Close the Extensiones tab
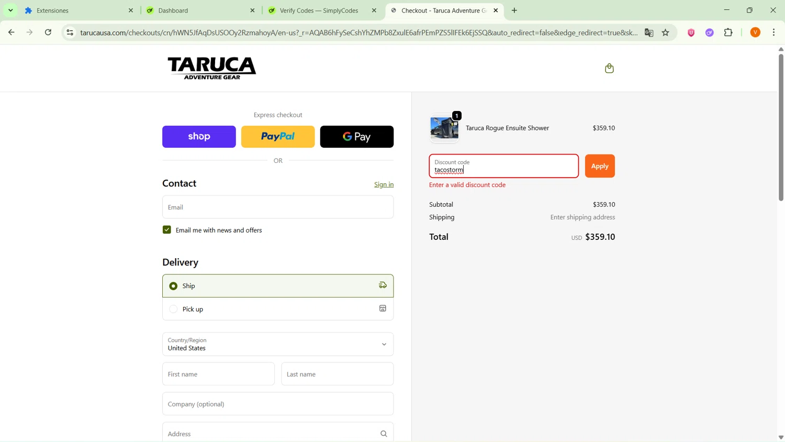 (131, 10)
